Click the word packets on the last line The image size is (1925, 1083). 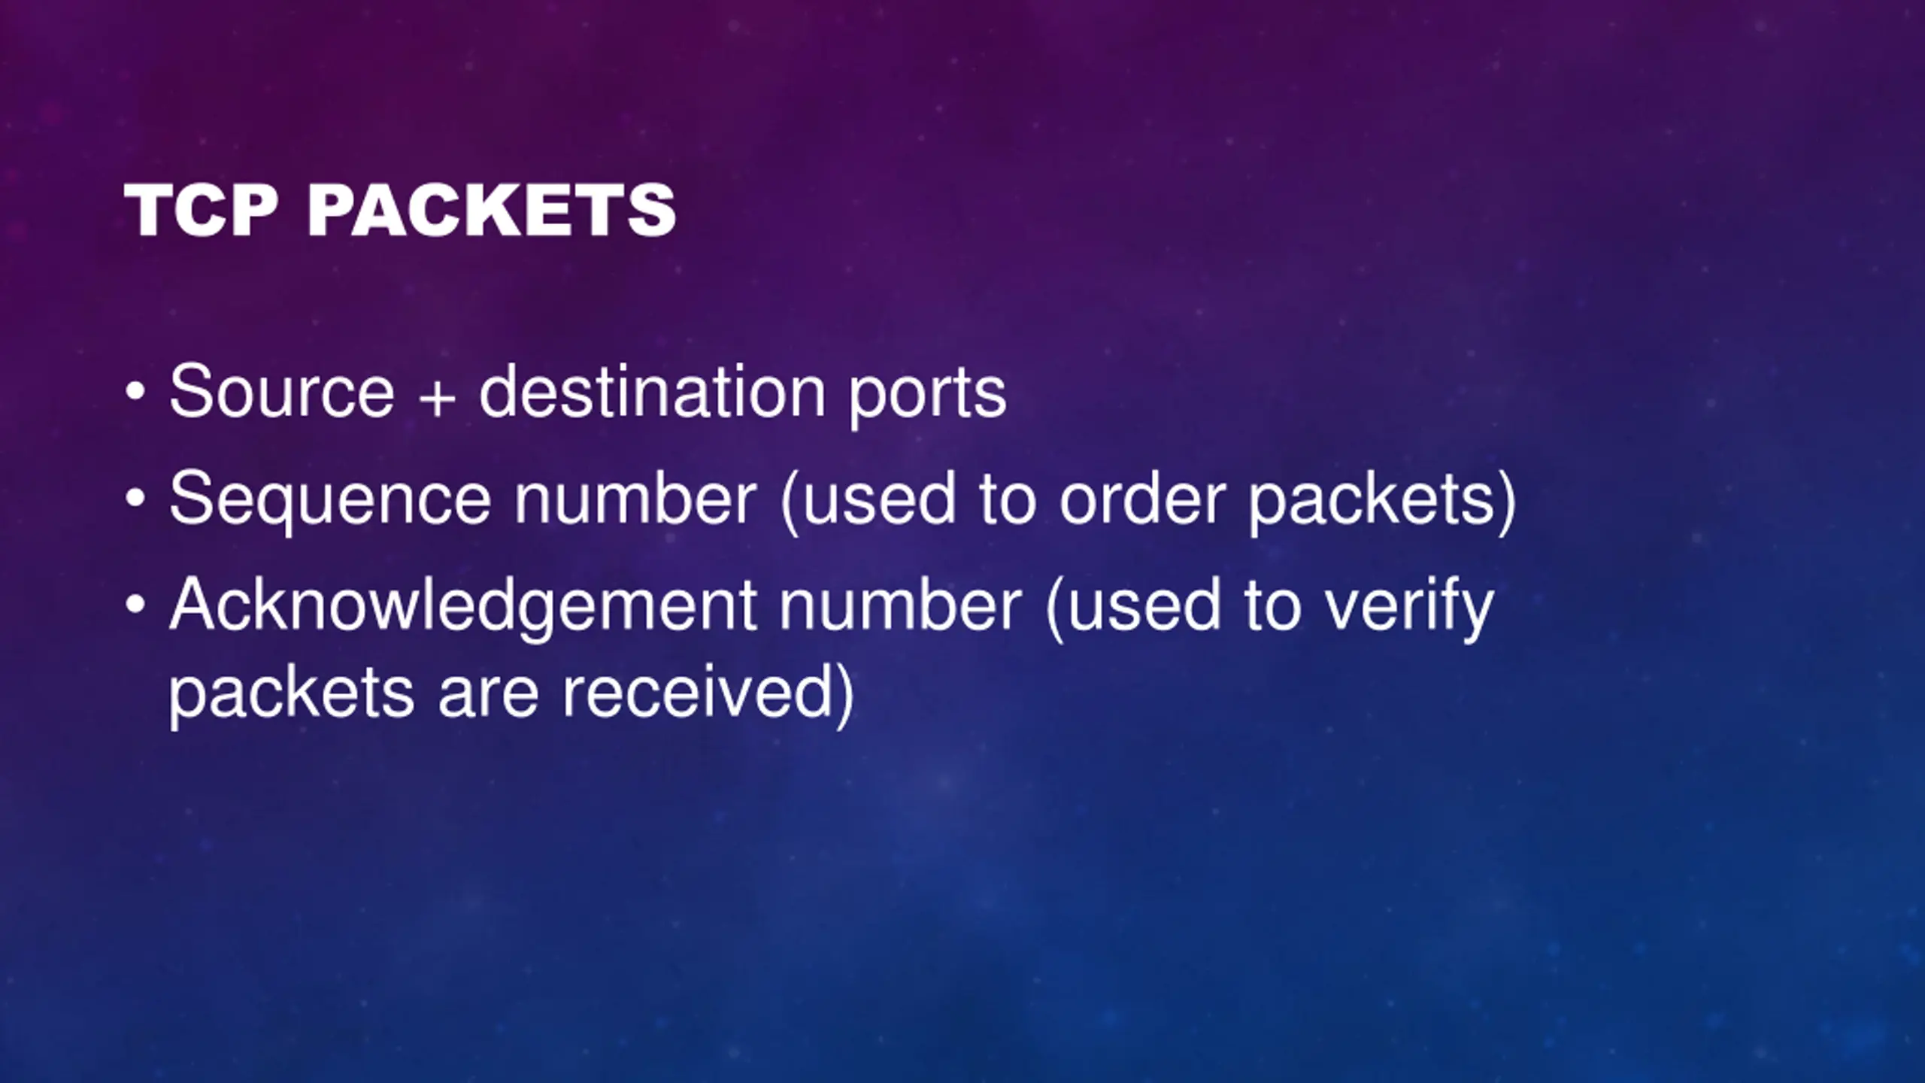290,692
